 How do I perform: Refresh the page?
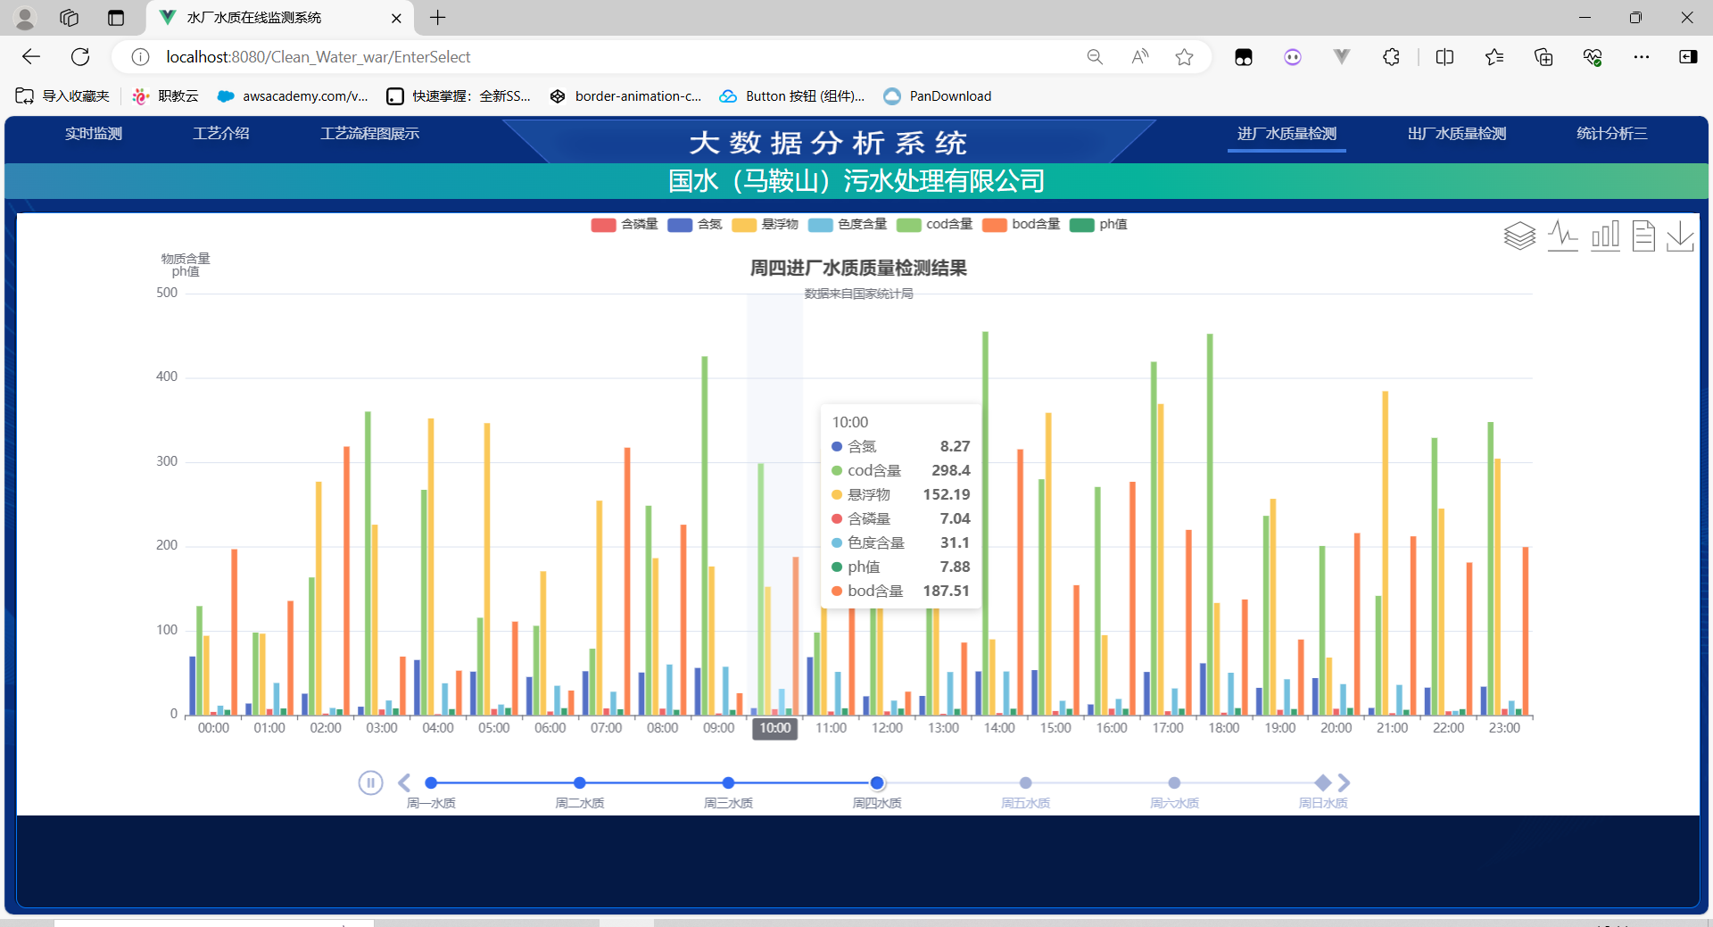point(80,57)
